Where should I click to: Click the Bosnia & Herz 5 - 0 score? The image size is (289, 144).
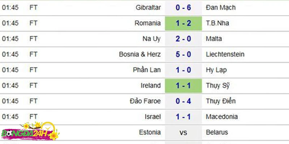pyautogui.click(x=183, y=54)
